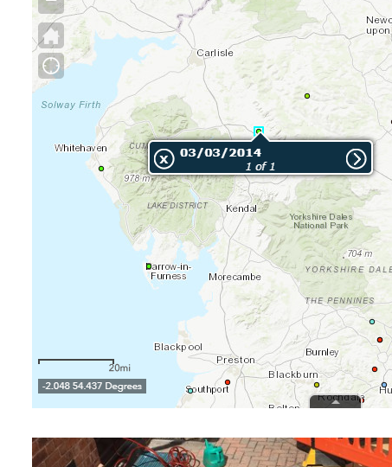This screenshot has height=467, width=392.
Task: Select the green marker southeast of Carlisle
Action: tap(307, 96)
